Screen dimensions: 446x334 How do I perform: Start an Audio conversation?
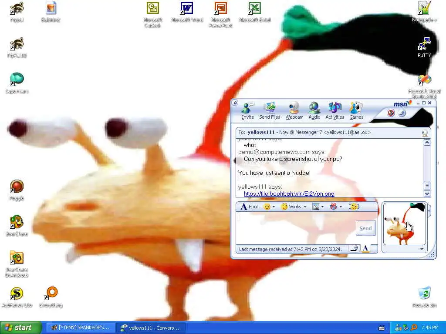click(x=314, y=111)
